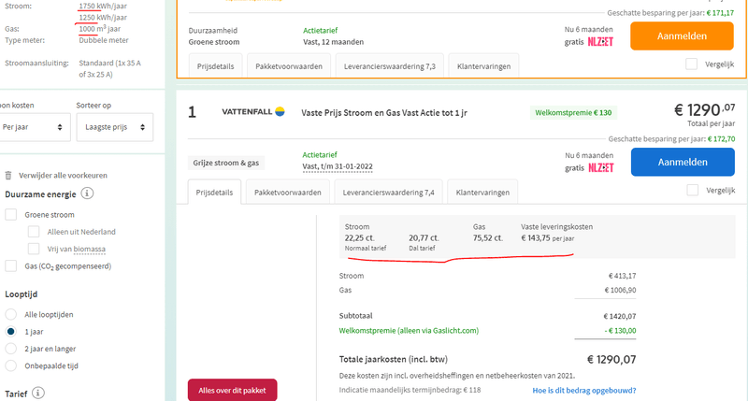The image size is (748, 401).
Task: Open the Leverancierswaardering 7,3 tab
Action: click(x=390, y=65)
